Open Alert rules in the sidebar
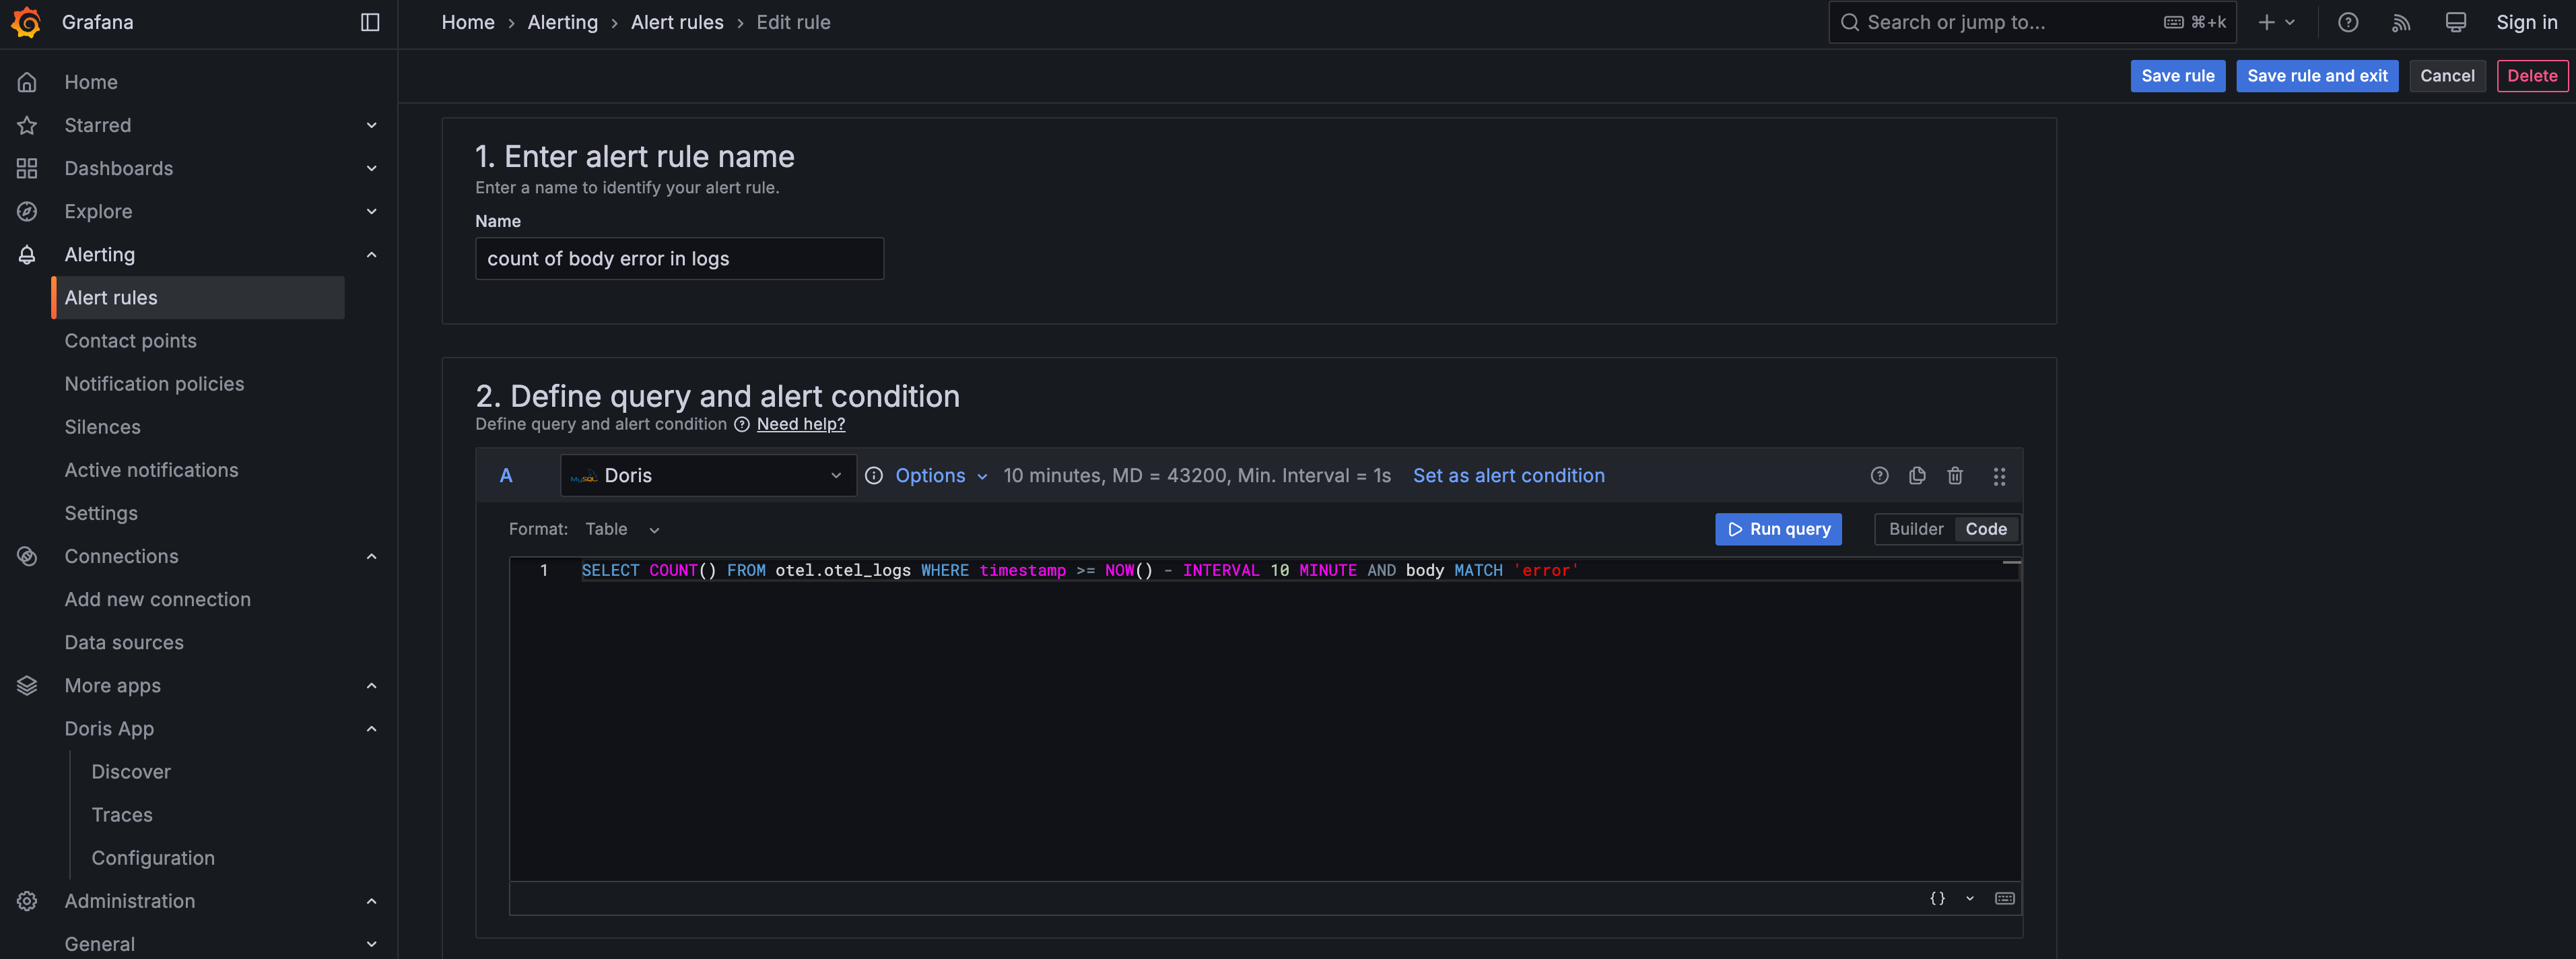 click(x=198, y=297)
